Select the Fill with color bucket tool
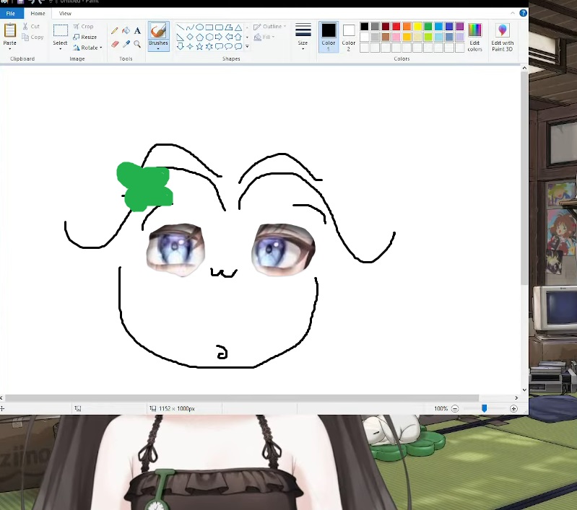The height and width of the screenshot is (510, 577). coord(126,31)
